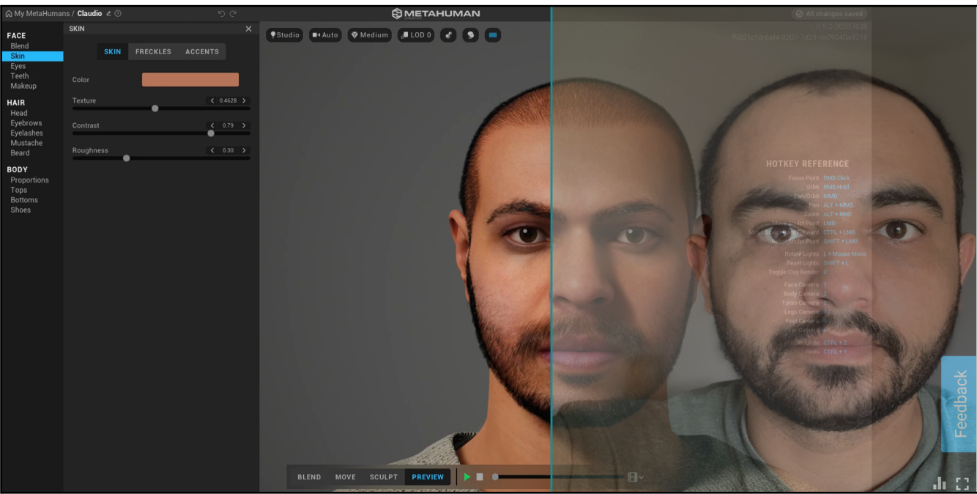The height and width of the screenshot is (494, 977).
Task: Open the Auto camera dropdown
Action: (x=325, y=35)
